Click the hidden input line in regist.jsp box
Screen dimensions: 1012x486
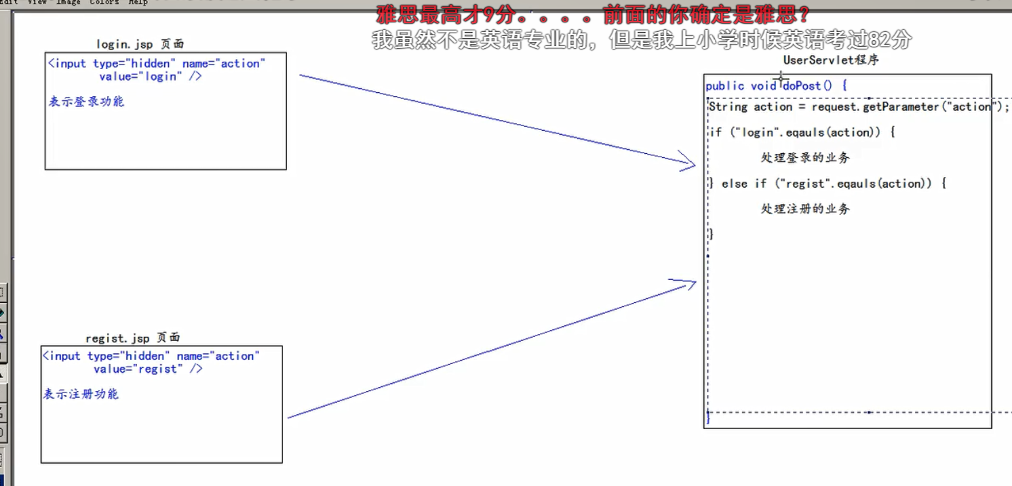pos(151,357)
